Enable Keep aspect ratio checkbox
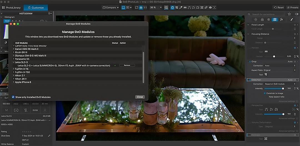This screenshot has height=146, width=300. click(x=268, y=97)
